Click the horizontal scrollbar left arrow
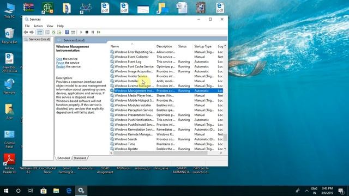The image size is (349, 196). pyautogui.click(x=111, y=153)
